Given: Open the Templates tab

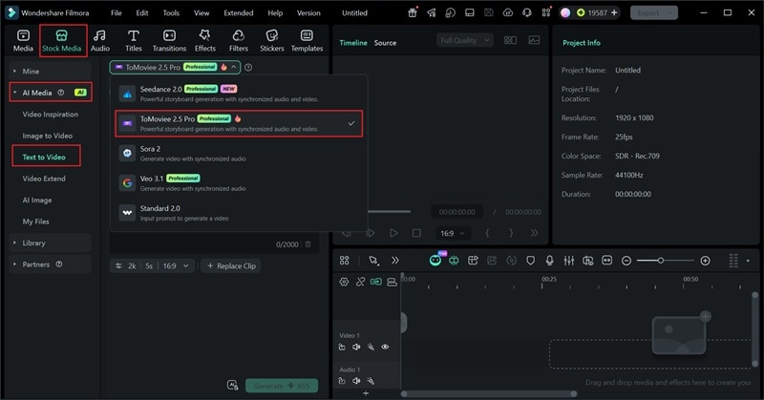Looking at the screenshot, I should [x=307, y=41].
